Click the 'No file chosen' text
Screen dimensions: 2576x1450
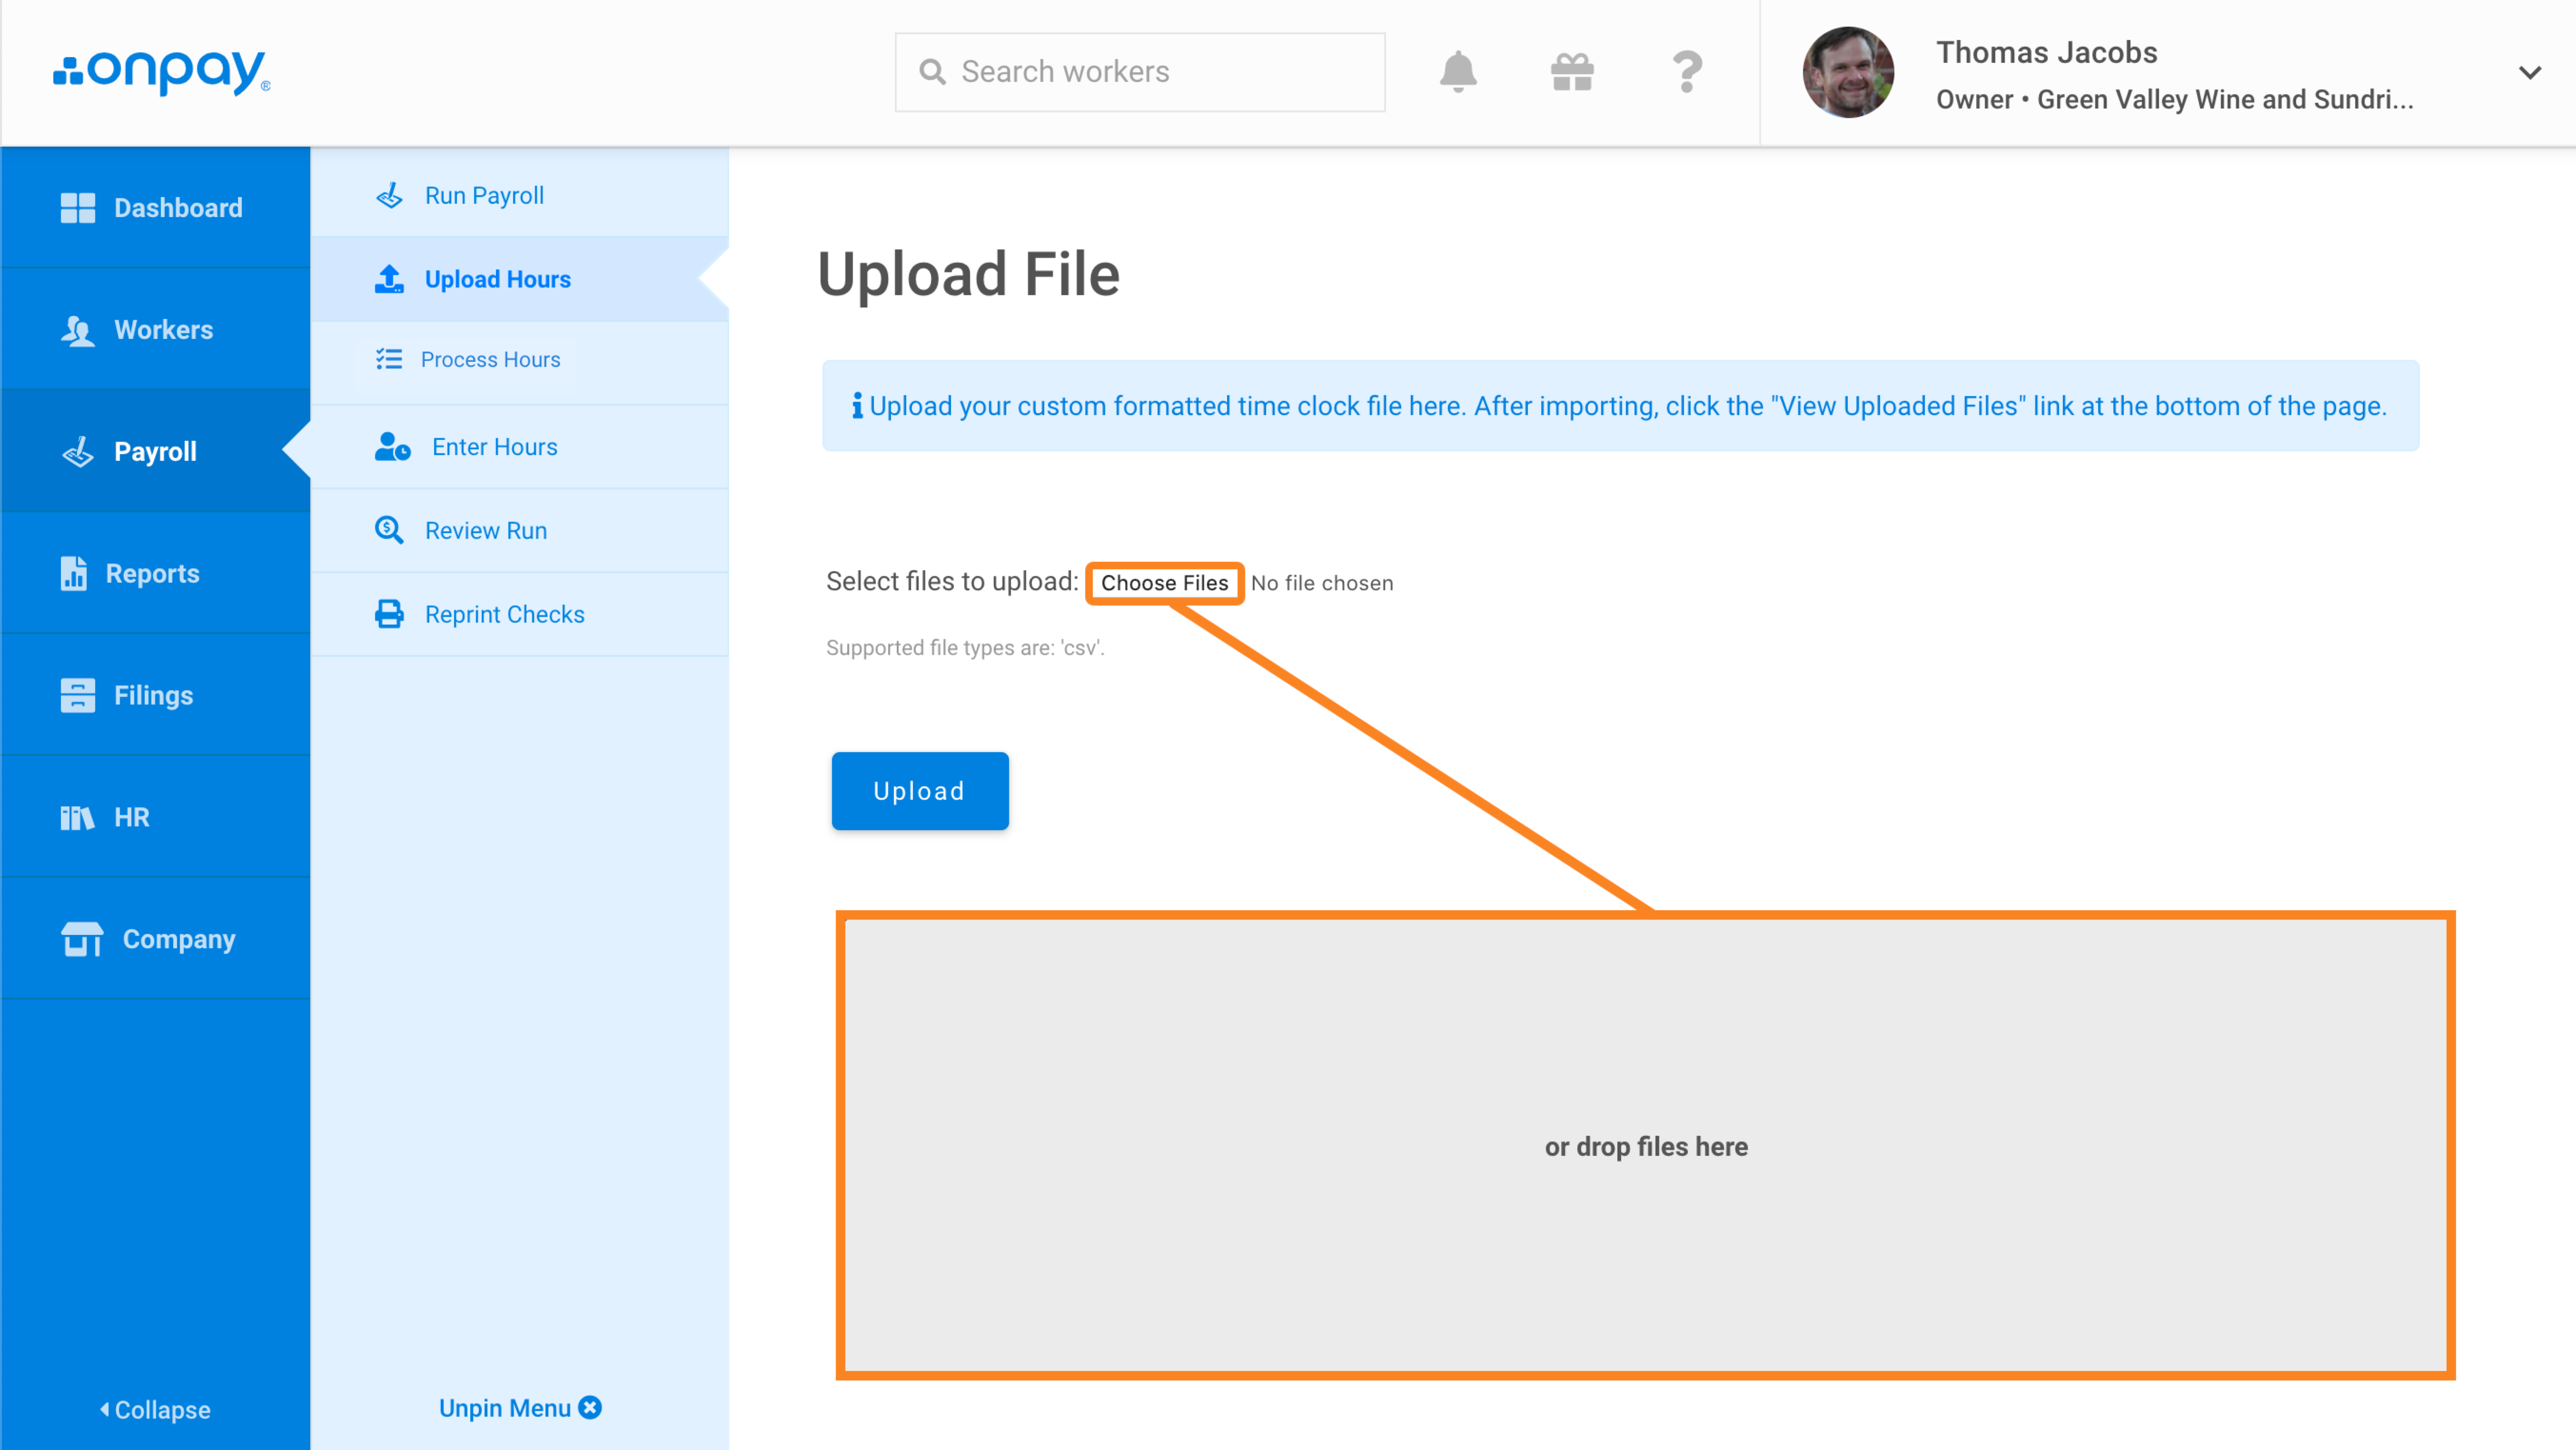point(1321,583)
